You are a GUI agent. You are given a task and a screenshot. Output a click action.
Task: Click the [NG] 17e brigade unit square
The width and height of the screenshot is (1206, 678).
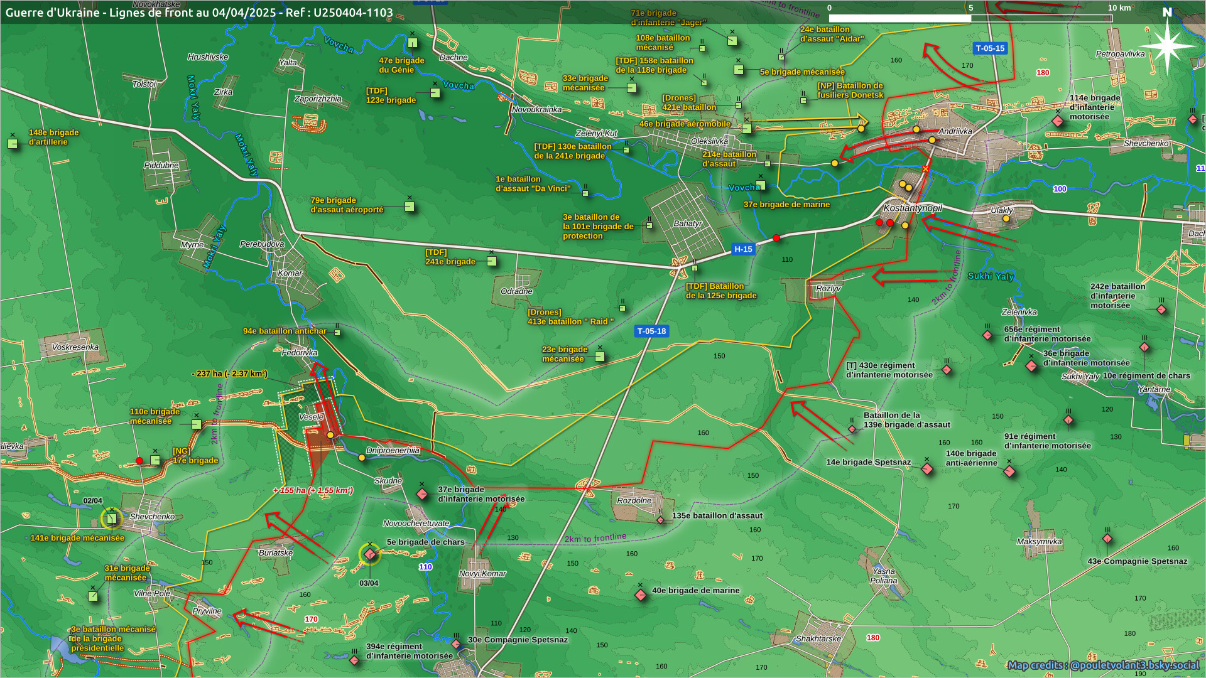pyautogui.click(x=155, y=460)
